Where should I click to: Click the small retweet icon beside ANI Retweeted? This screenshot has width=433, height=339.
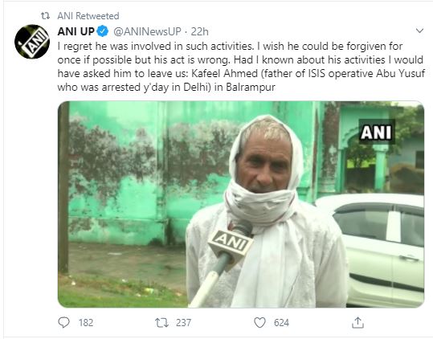[x=45, y=16]
